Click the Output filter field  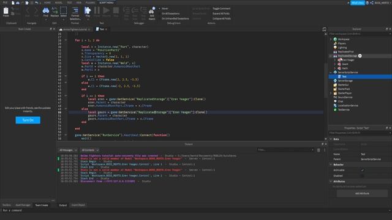tap(285, 150)
